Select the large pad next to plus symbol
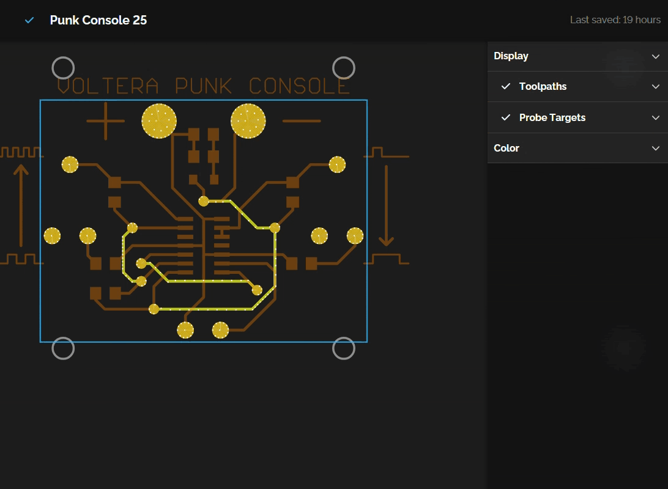Image resolution: width=668 pixels, height=489 pixels. [159, 121]
